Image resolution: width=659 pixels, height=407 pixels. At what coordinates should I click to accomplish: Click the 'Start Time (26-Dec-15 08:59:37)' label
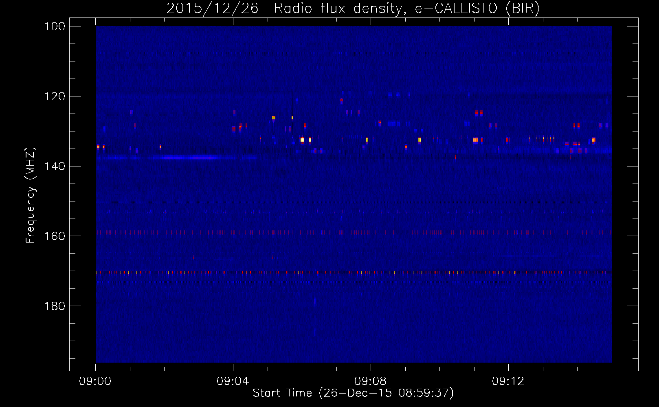(353, 393)
